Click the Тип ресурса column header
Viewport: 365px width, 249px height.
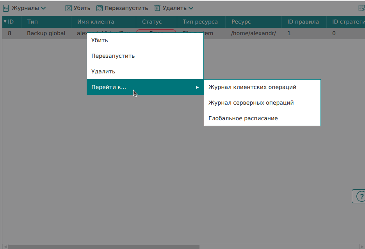200,22
